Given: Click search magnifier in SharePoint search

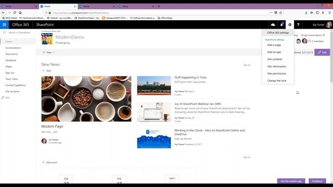Looking at the screenshot, I should (4, 32).
